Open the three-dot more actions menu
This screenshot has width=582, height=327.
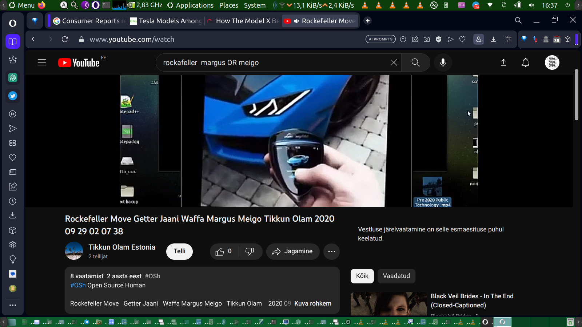point(331,251)
